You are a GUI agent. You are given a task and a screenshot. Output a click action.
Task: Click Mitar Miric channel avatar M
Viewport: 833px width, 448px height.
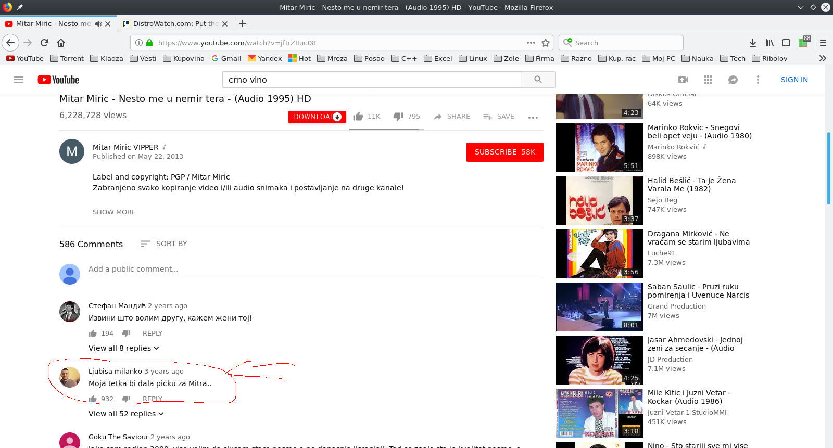[72, 151]
